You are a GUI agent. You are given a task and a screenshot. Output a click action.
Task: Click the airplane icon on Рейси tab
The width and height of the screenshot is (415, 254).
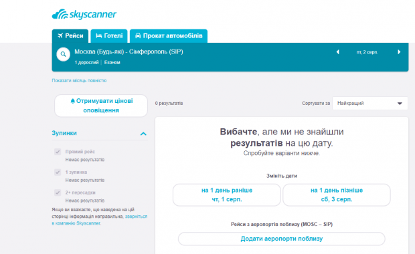point(60,35)
